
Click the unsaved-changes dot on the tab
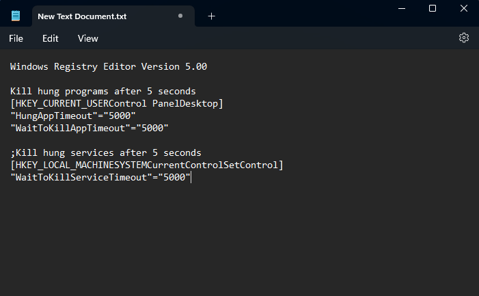point(180,16)
